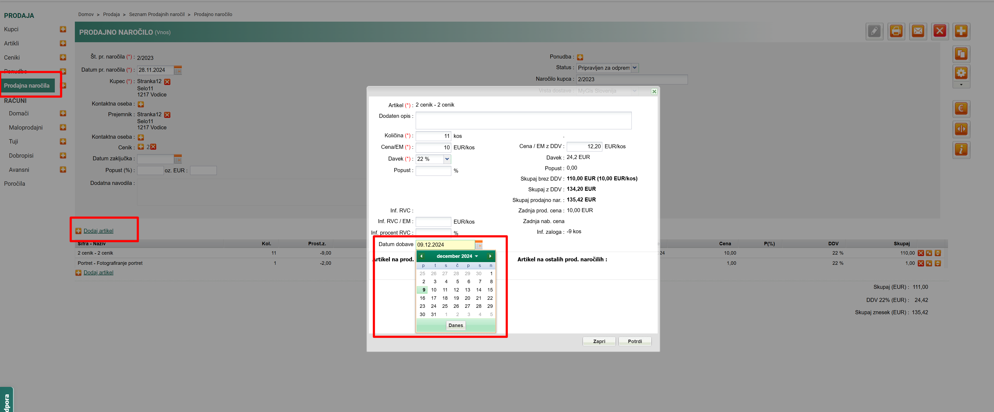Click Dodaj artikel link below table
This screenshot has width=994, height=412.
click(98, 272)
